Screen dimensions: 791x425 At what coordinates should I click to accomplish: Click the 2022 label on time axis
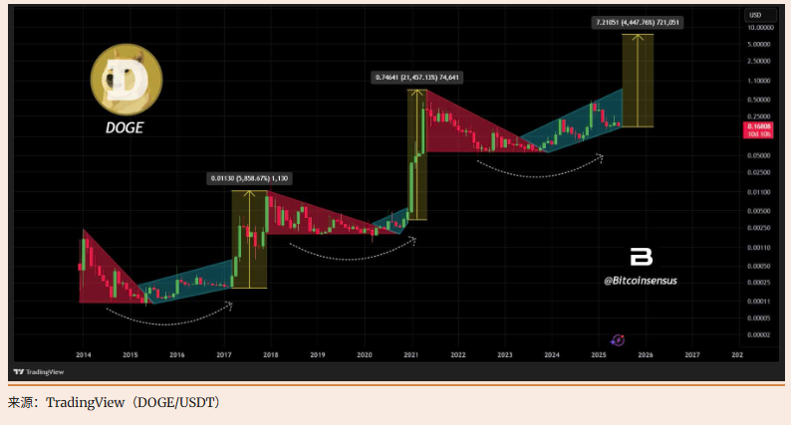(458, 355)
